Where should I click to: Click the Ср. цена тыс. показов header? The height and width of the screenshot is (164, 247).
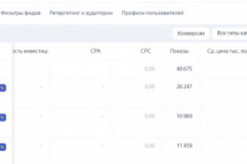226,51
